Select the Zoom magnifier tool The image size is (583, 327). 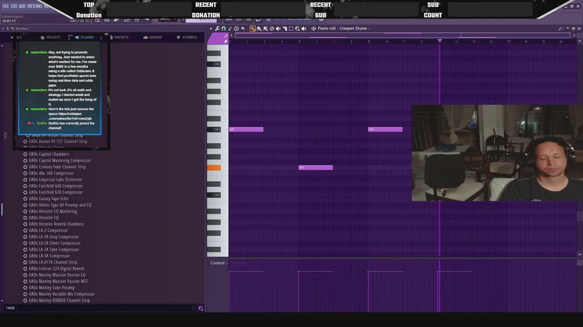[x=297, y=29]
